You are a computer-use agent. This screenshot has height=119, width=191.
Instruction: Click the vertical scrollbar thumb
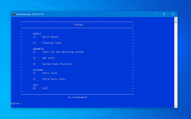click(176, 22)
